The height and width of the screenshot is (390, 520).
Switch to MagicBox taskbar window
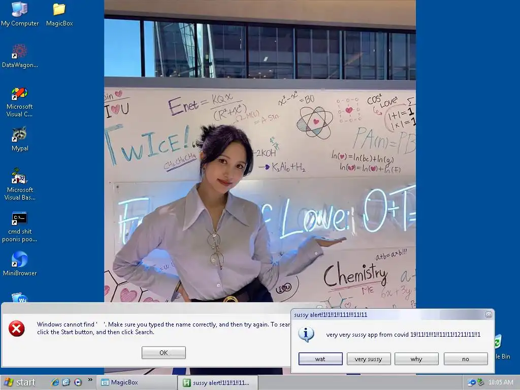[136, 382]
